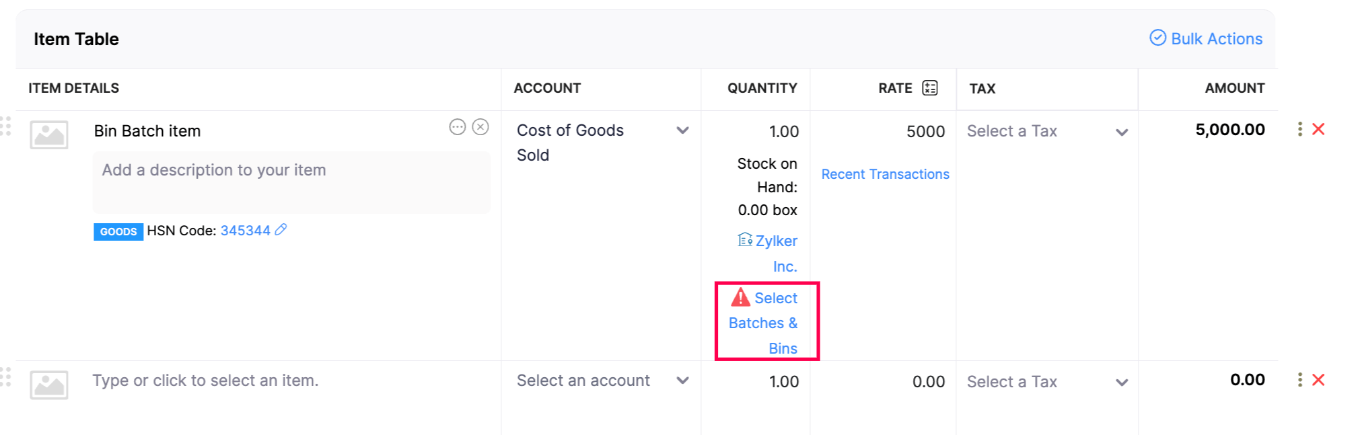1360x435 pixels.
Task: Open HSN Code 345344 link
Action: click(x=245, y=231)
